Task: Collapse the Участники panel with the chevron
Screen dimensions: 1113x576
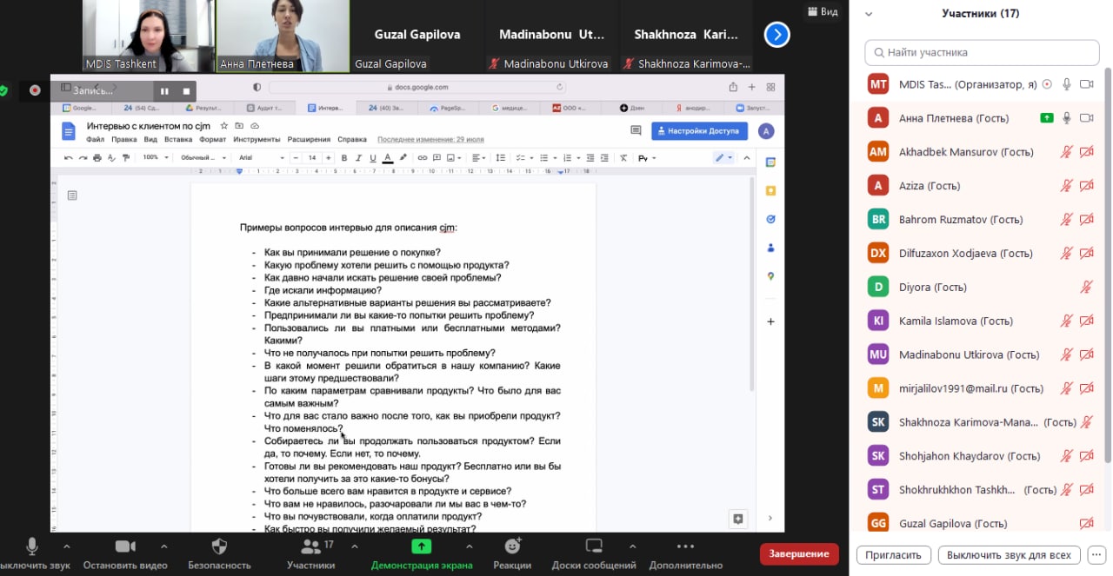Action: (868, 14)
